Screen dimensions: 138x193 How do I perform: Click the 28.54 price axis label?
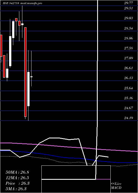click(129, 28)
